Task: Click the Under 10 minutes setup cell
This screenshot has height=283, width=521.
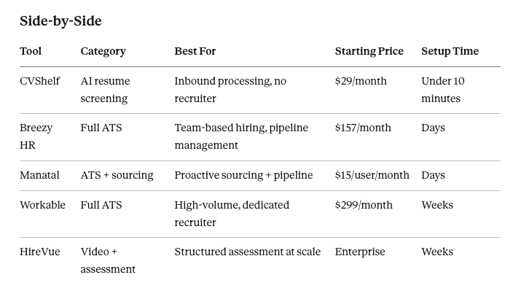Action: [x=443, y=90]
